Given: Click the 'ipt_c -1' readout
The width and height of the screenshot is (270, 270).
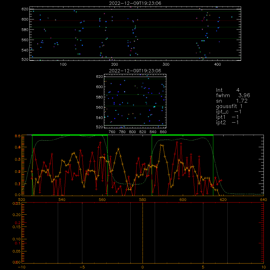Looking at the screenshot, I should click(229, 112).
